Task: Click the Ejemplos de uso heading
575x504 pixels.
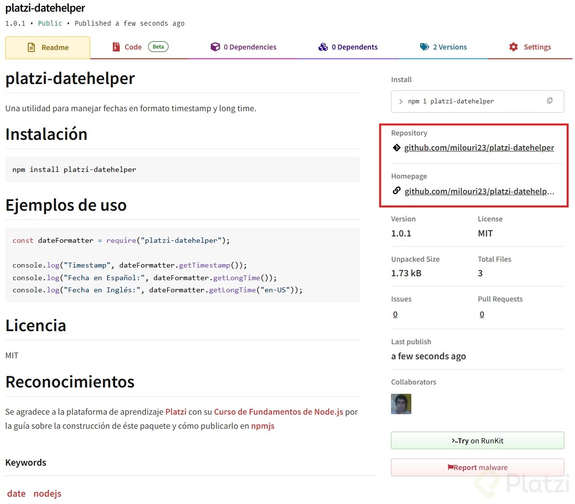Action: (66, 205)
